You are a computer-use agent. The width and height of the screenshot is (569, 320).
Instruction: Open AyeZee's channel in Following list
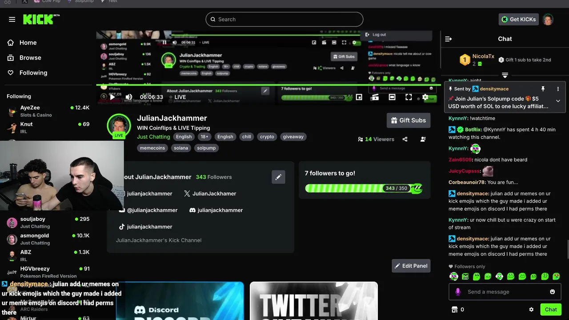point(48,111)
